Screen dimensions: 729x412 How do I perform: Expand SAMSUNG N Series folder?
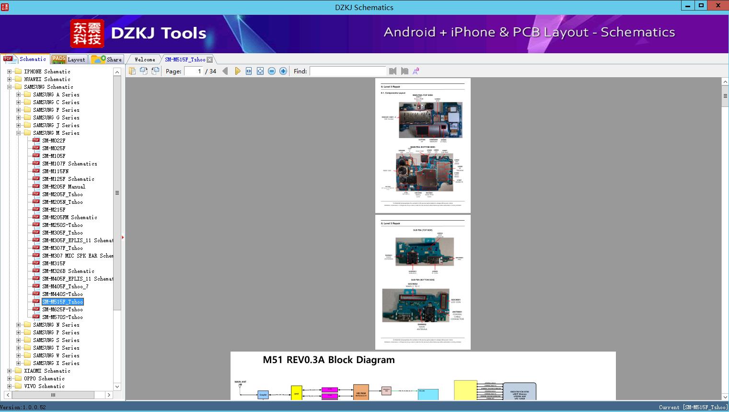click(18, 325)
